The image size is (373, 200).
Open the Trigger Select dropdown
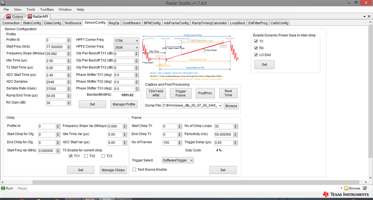pyautogui.click(x=191, y=160)
